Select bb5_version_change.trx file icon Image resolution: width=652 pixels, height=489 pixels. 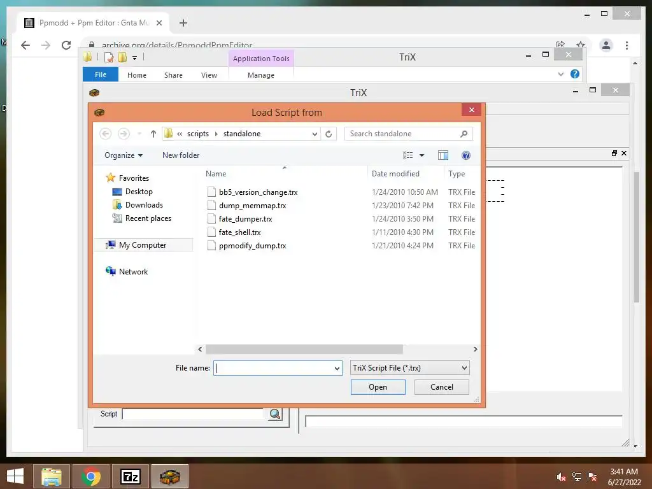(x=211, y=192)
